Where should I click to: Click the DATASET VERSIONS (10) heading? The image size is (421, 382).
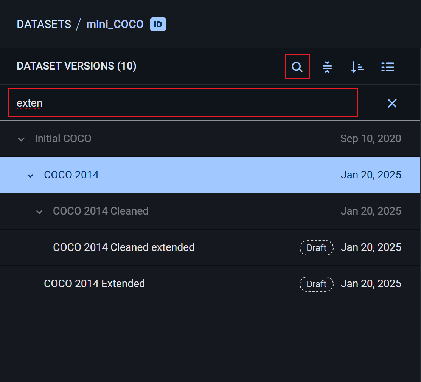76,66
